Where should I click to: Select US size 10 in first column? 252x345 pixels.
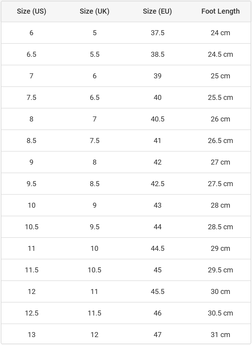point(32,205)
